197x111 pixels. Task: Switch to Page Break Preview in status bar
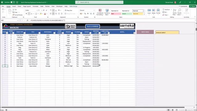(x=177, y=110)
